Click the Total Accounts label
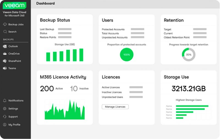220x139 pixels. 110,33
